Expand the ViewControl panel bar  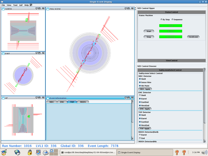pos(172,60)
